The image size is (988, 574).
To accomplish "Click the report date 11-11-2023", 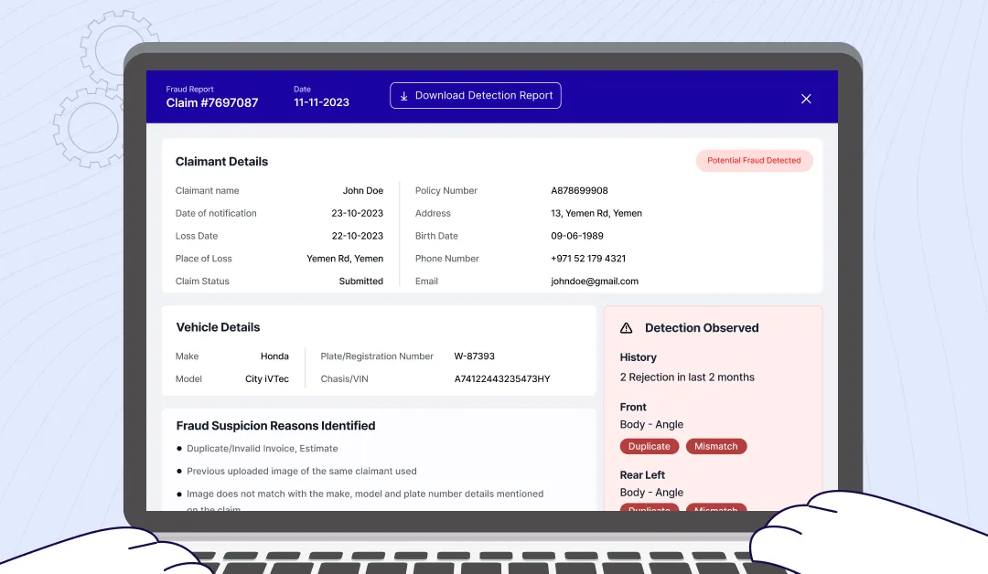I will (x=321, y=102).
